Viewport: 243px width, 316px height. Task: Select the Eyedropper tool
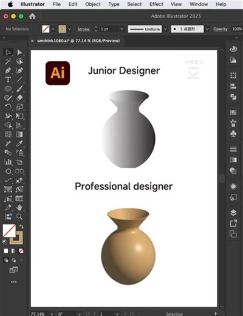tap(19, 143)
